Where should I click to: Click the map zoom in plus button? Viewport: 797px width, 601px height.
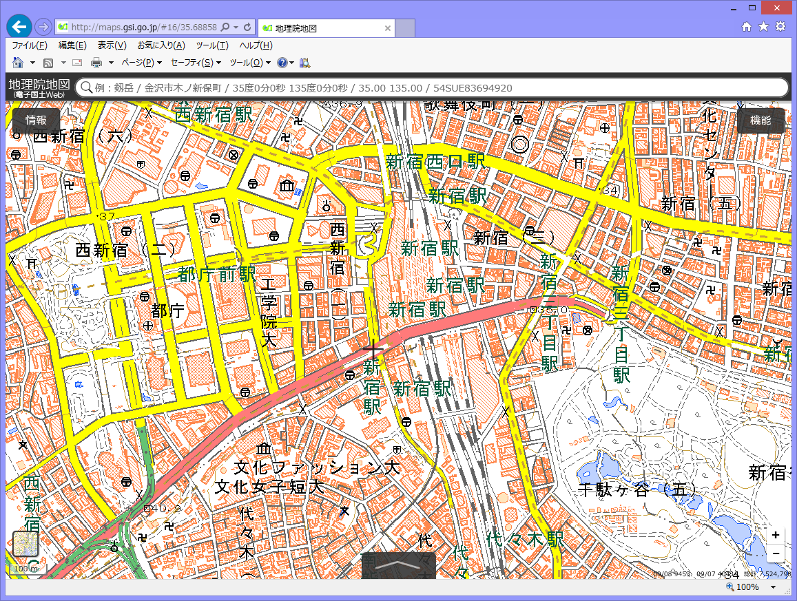pyautogui.click(x=776, y=535)
